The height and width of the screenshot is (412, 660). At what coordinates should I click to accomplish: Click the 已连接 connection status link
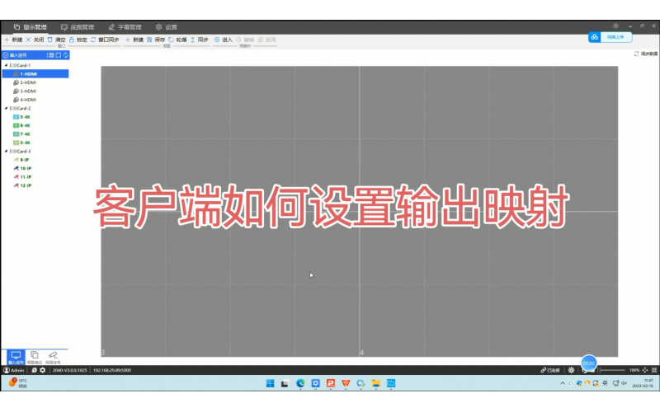pyautogui.click(x=550, y=370)
